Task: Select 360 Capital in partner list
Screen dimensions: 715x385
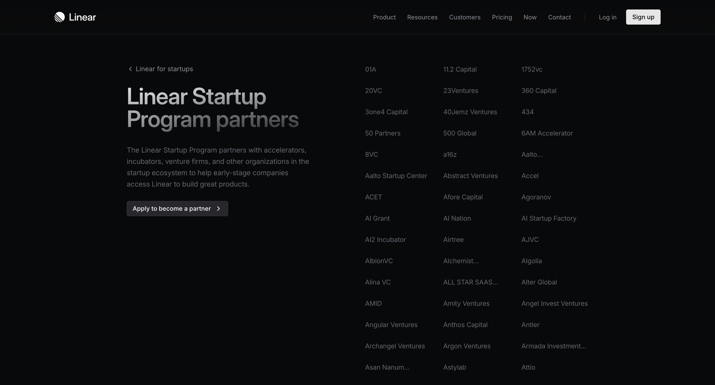Action: point(539,91)
